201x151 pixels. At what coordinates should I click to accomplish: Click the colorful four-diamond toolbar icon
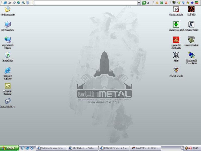point(188,3)
